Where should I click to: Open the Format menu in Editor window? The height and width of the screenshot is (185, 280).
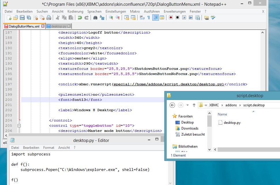tap(48, 147)
